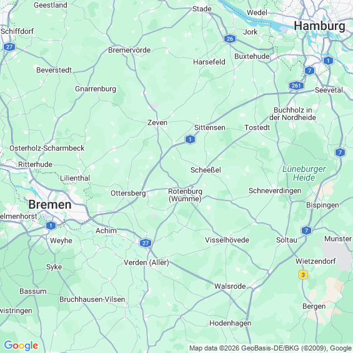Screen dimensions: 353x353
Task: Select the Hamburg city label
Action: coord(319,26)
